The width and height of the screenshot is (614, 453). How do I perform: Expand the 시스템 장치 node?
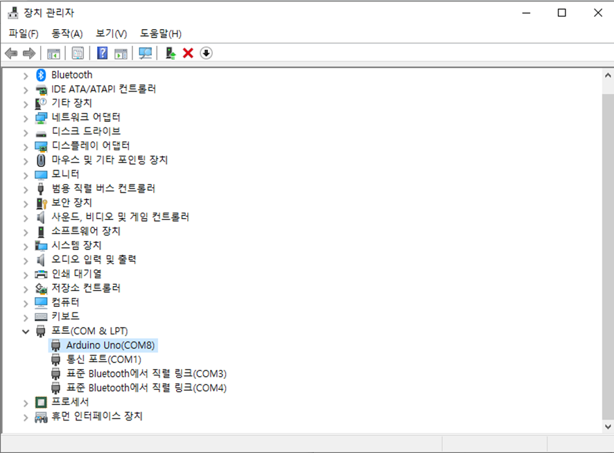26,246
